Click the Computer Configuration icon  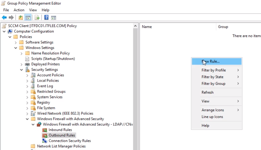coord(10,31)
